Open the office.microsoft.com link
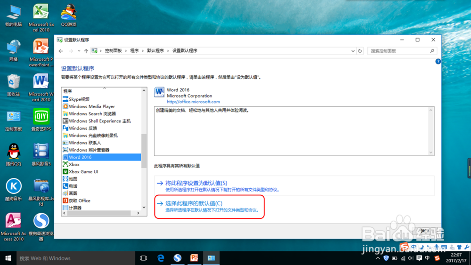Screen dimensions: 471x265 point(193,102)
